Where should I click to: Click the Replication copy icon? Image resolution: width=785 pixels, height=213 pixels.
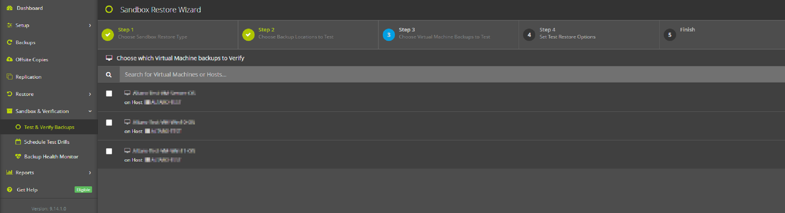[x=10, y=77]
